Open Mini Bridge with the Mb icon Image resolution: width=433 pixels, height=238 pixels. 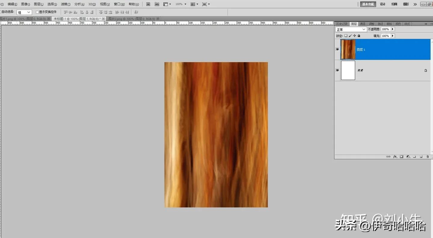[x=157, y=4]
